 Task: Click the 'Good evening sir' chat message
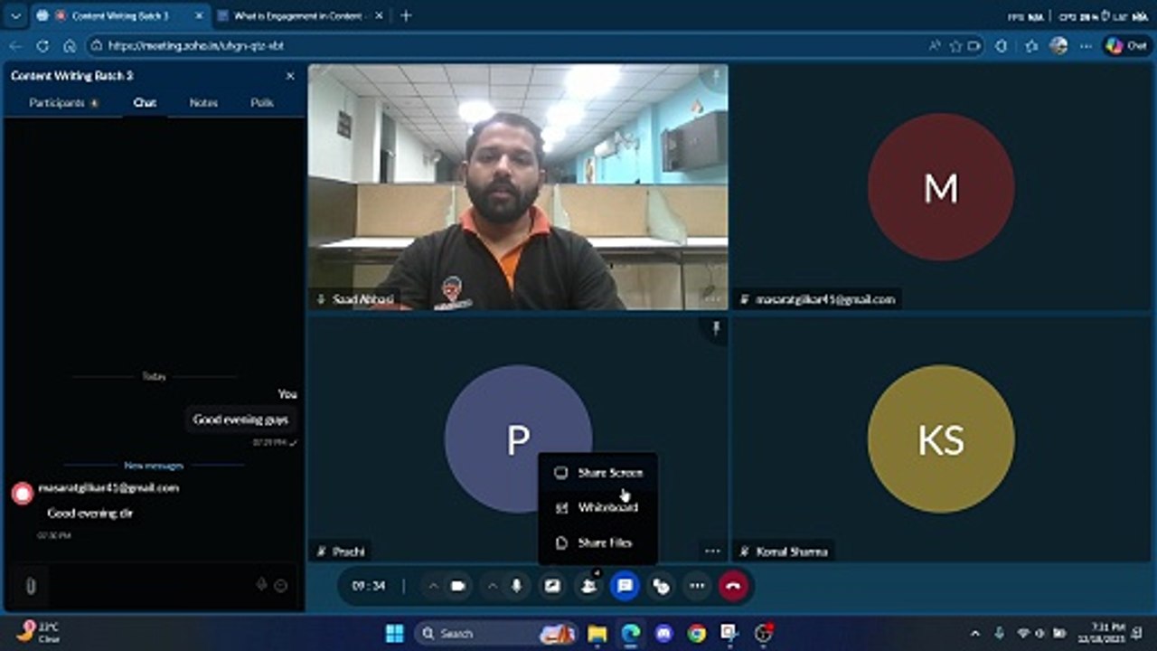[x=90, y=514]
